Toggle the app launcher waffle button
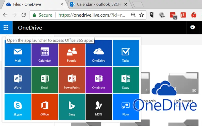Screen dimensions: 202x126 tap(6, 28)
